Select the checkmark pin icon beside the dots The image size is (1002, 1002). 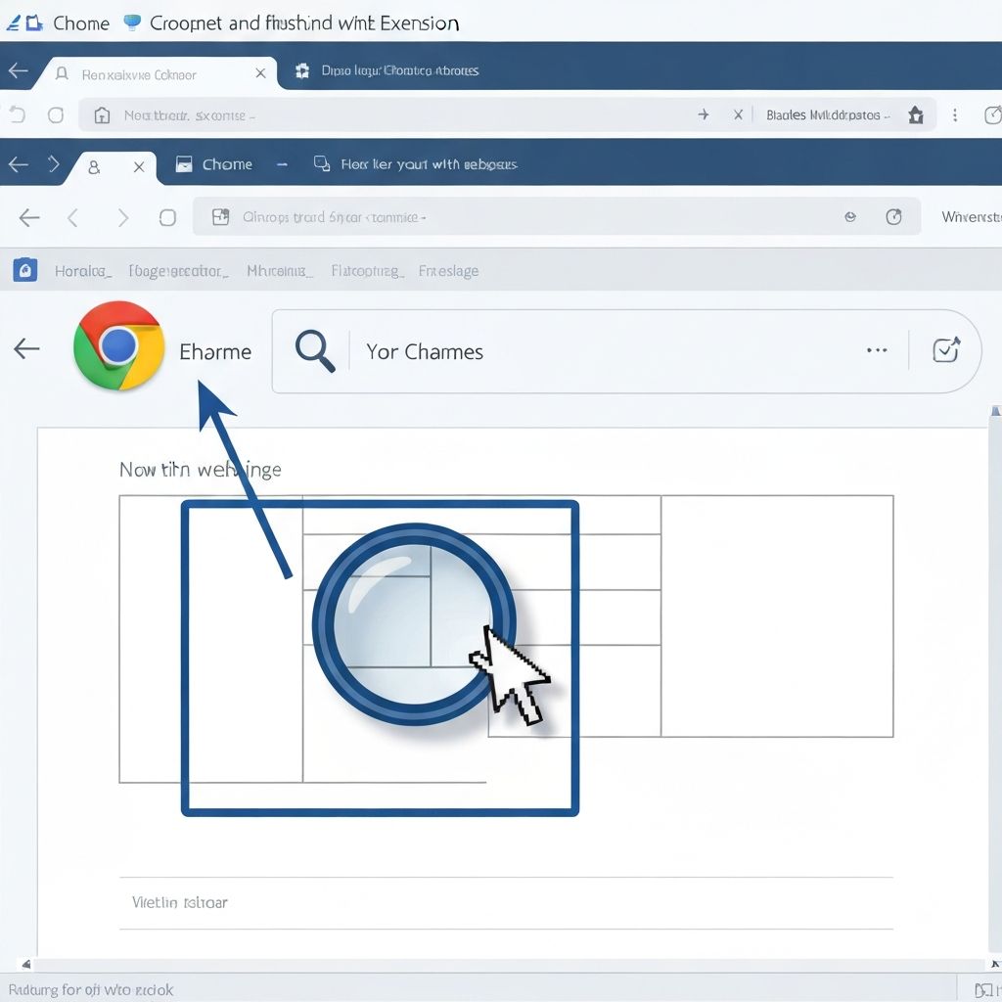pyautogui.click(x=945, y=349)
